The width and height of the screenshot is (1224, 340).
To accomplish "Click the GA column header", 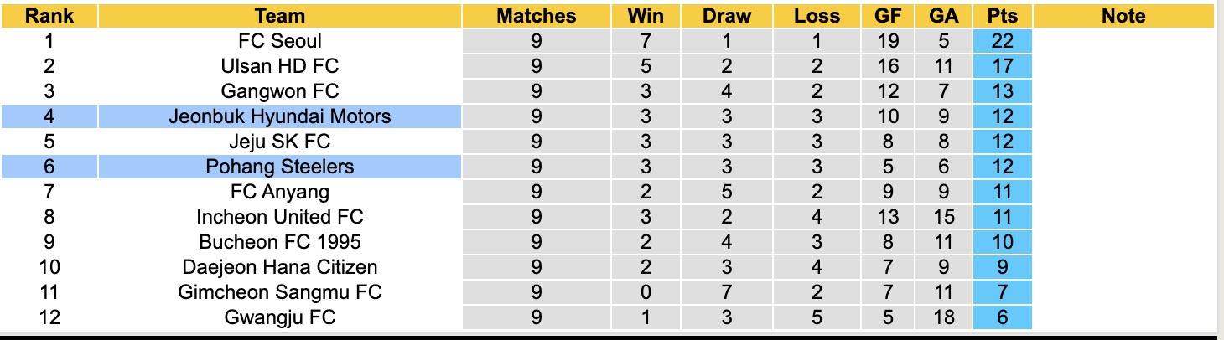I will (x=943, y=16).
